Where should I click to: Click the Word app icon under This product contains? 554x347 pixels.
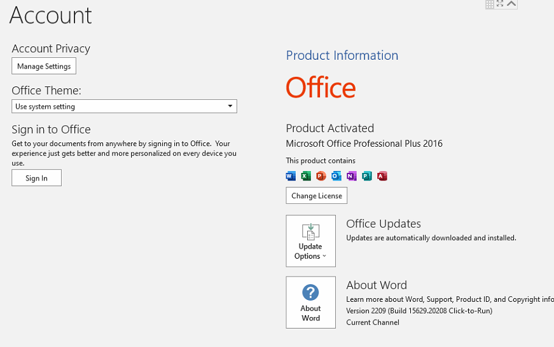pyautogui.click(x=291, y=176)
